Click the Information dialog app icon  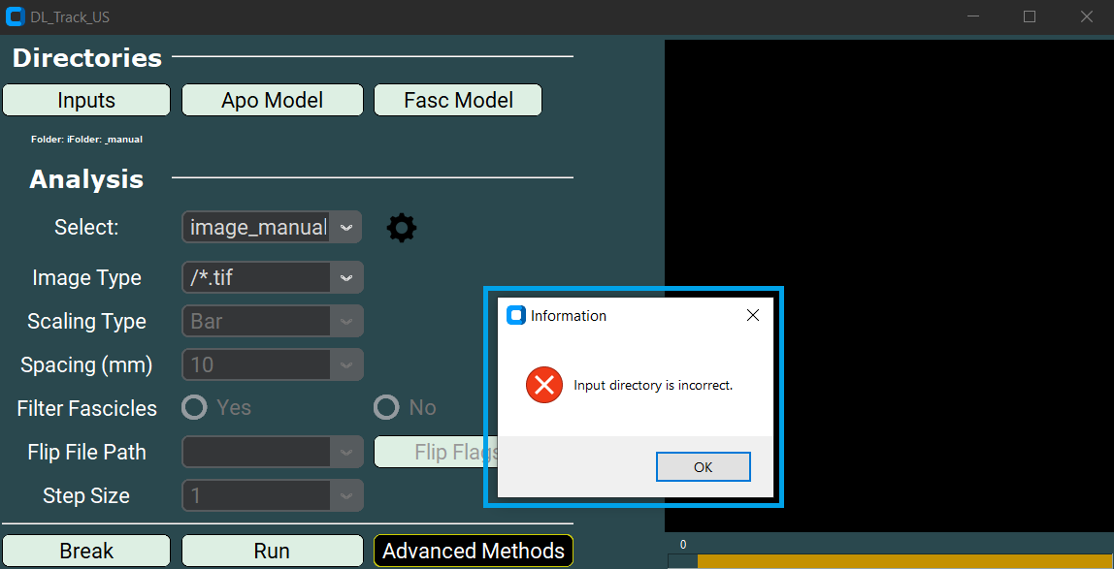pyautogui.click(x=516, y=315)
